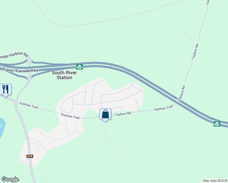Click the upper roundabout near Harbour Rd

coord(29,61)
